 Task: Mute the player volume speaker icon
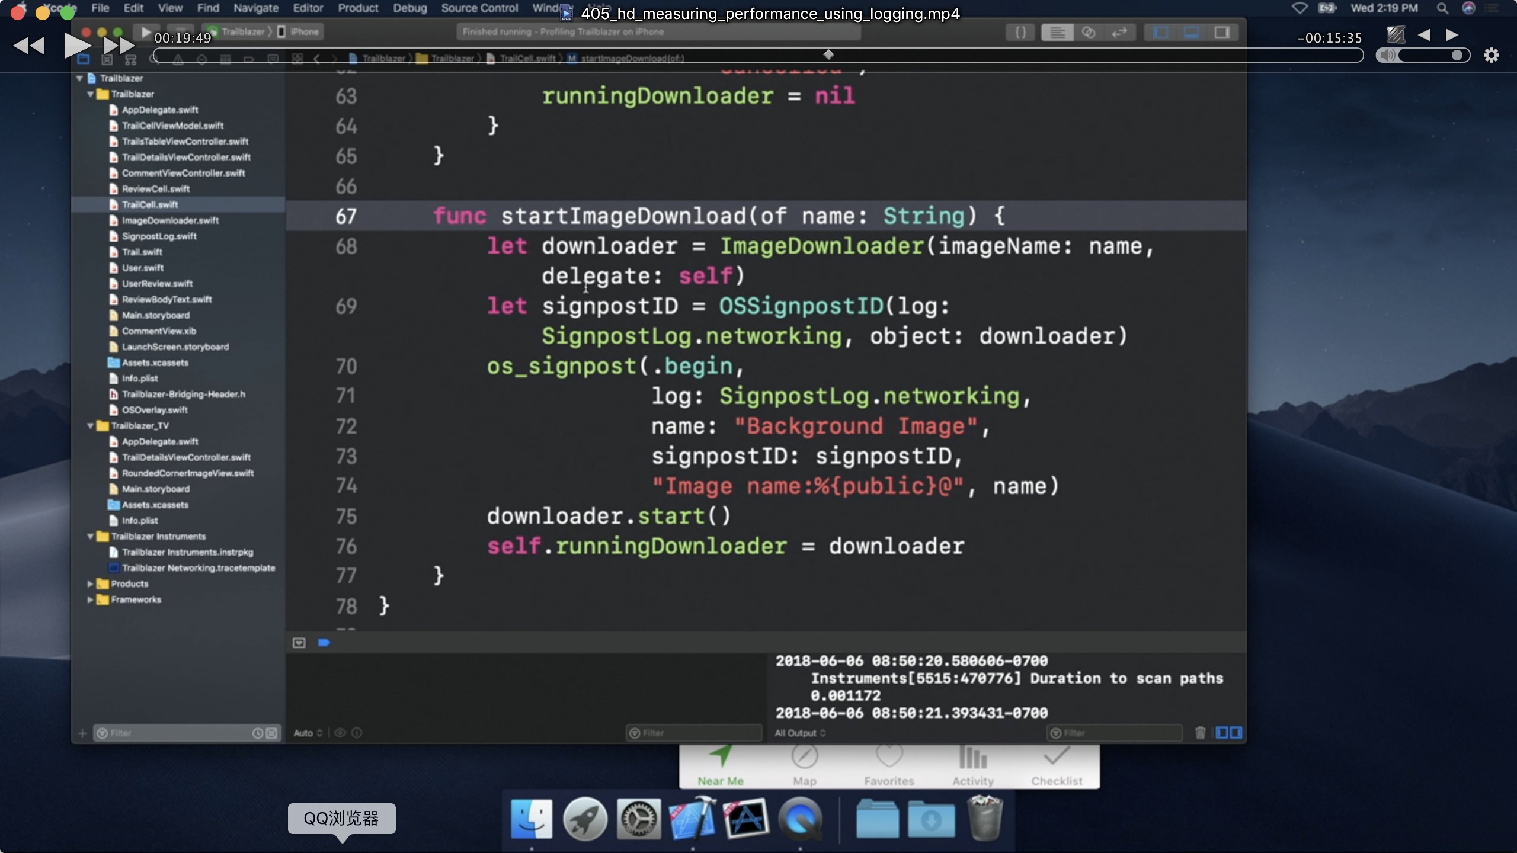pos(1387,56)
